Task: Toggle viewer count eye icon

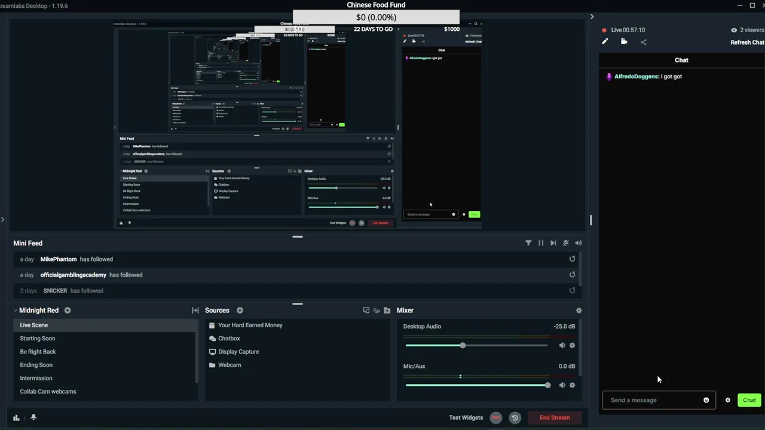Action: click(734, 30)
